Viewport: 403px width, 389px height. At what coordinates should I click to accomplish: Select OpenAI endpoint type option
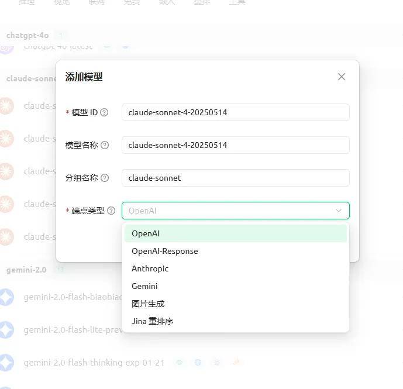[x=236, y=233]
